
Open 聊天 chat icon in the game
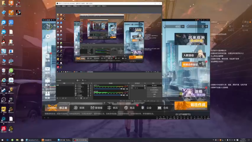(x=48, y=83)
